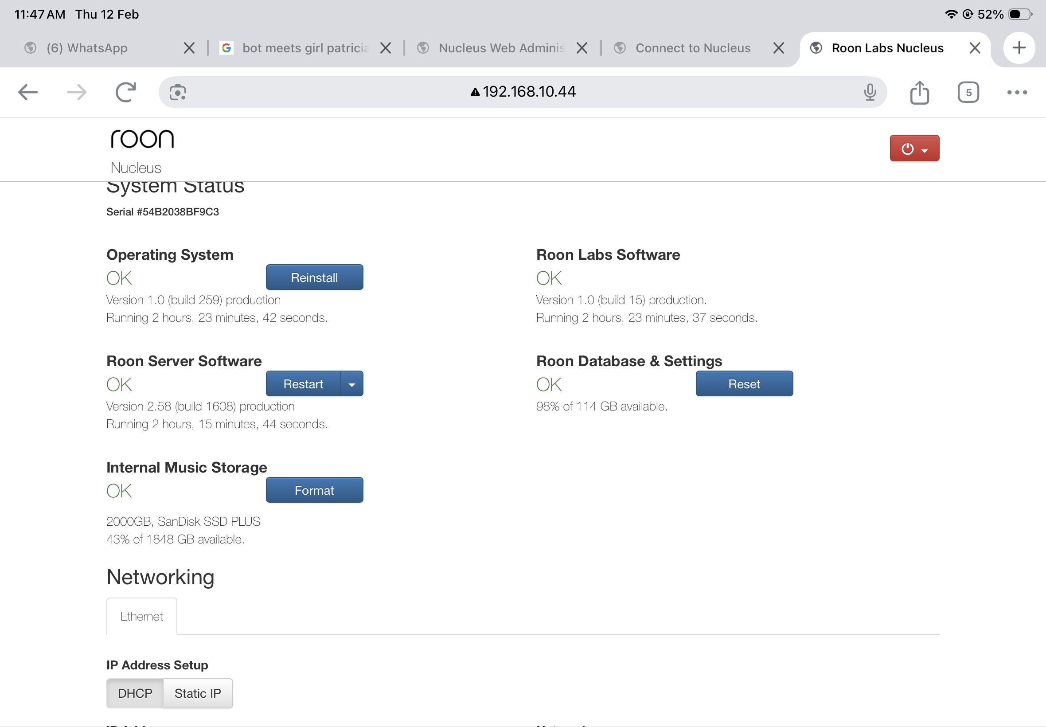The image size is (1046, 727).
Task: Tap the browser back arrow
Action: (28, 93)
